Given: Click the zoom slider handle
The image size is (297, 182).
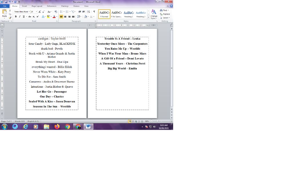Looking at the screenshot, I should click(157, 121).
